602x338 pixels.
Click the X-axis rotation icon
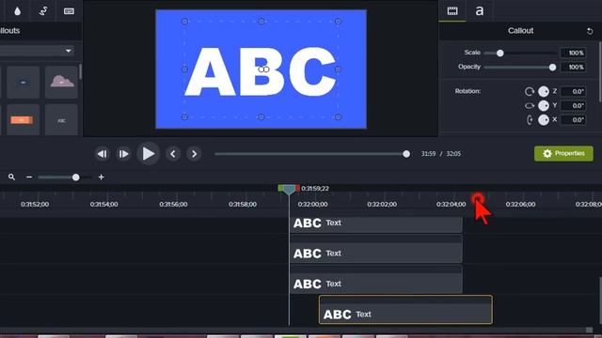530,120
